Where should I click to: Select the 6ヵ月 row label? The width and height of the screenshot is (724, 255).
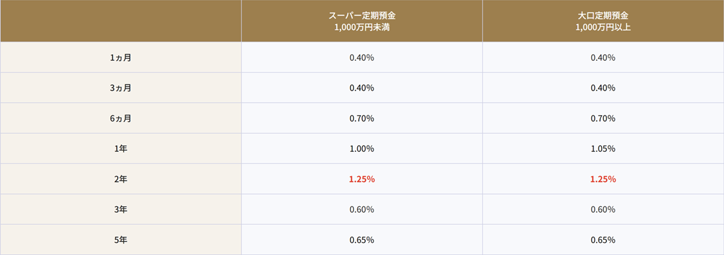pyautogui.click(x=121, y=118)
